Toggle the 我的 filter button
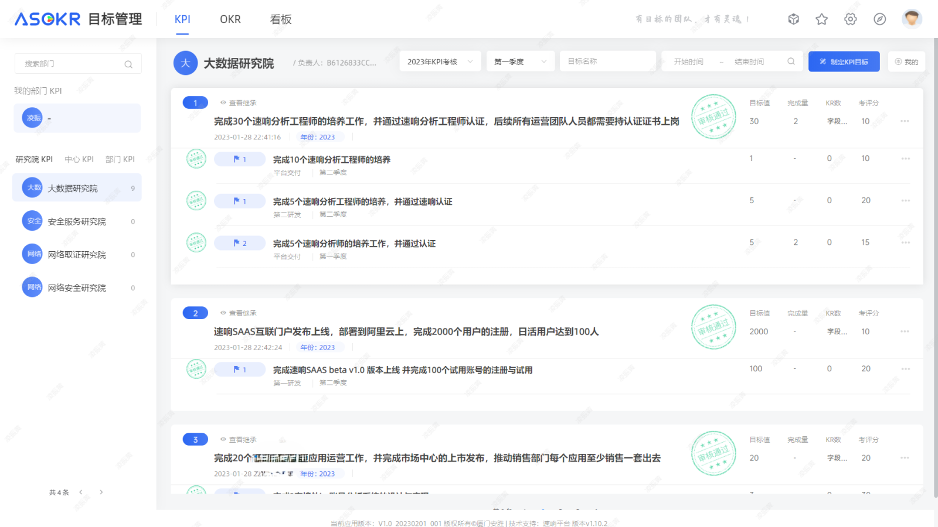 (906, 61)
